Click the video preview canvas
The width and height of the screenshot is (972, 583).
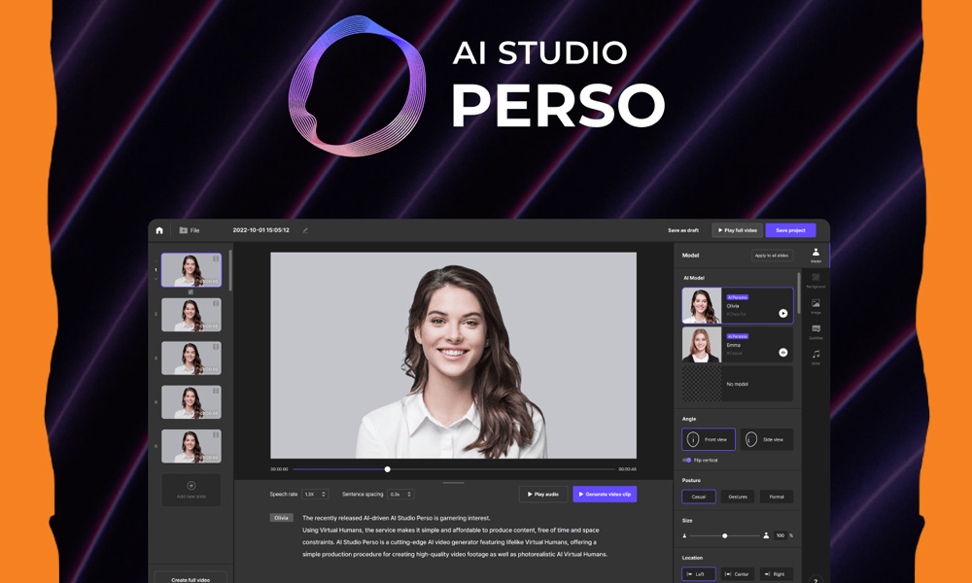(x=453, y=355)
